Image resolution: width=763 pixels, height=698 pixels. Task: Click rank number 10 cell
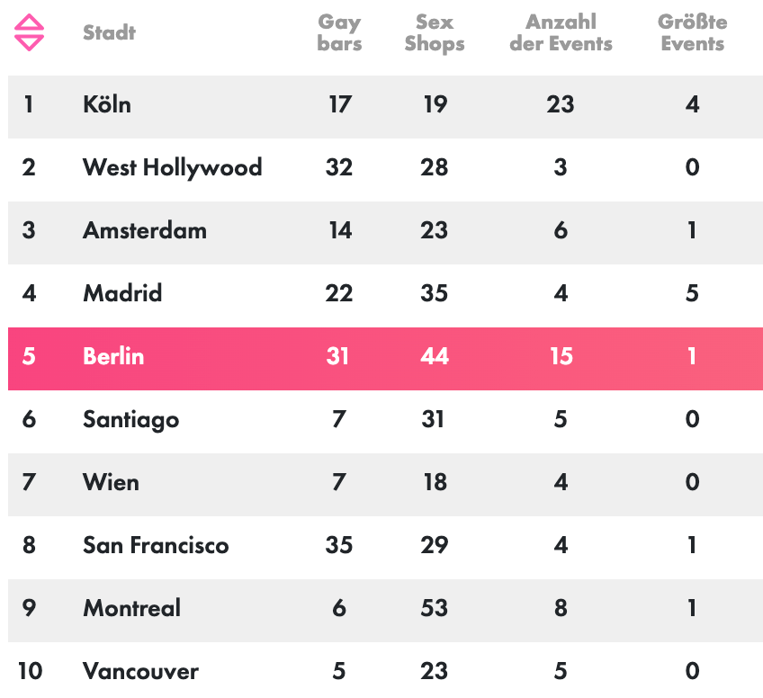(x=30, y=671)
